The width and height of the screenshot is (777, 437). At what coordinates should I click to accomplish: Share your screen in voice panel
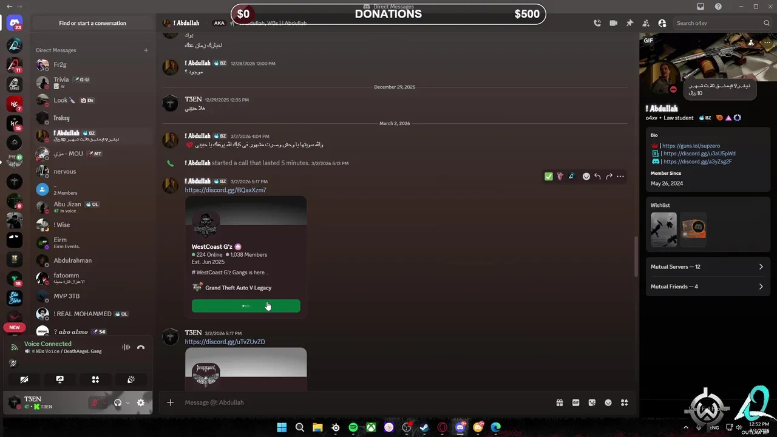(x=59, y=380)
